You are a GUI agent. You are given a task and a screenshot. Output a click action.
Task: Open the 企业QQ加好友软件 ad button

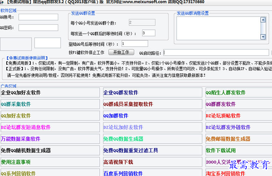pyautogui.click(x=50, y=93)
